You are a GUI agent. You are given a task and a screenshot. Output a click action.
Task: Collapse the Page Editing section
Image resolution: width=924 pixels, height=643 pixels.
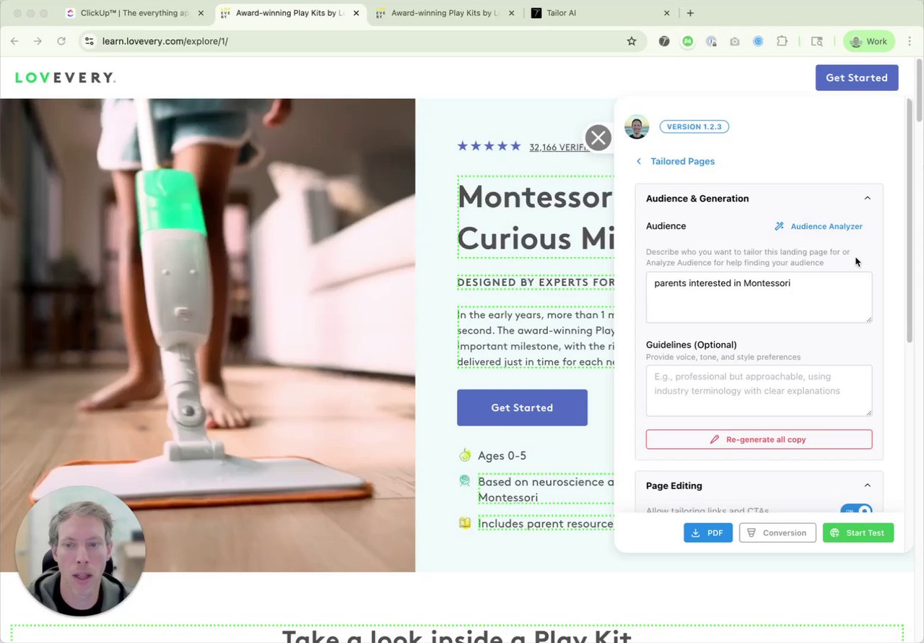click(x=868, y=486)
